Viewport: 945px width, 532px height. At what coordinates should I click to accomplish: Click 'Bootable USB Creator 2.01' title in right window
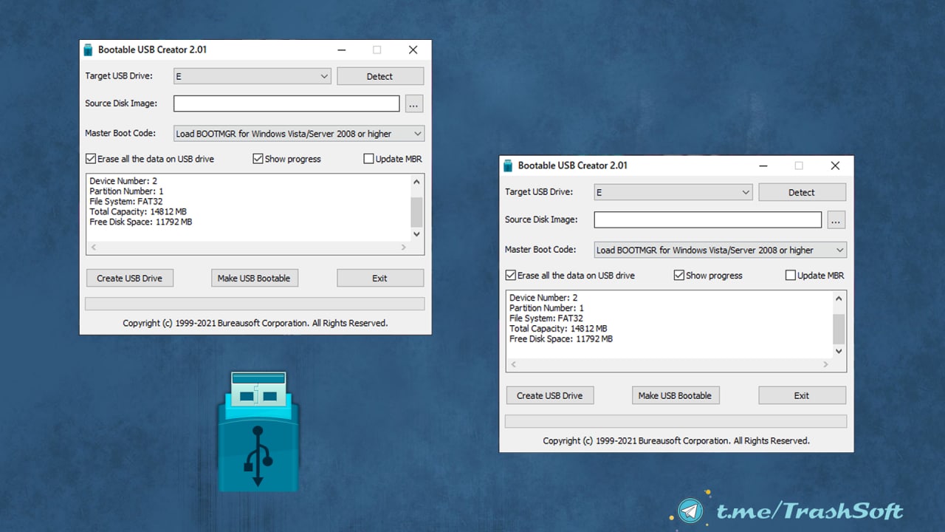click(573, 166)
